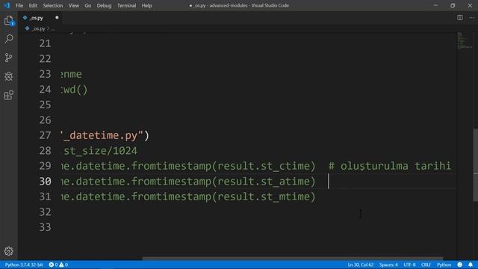The width and height of the screenshot is (478, 269).
Task: Open the Explorer view in activity bar
Action: coord(9,20)
